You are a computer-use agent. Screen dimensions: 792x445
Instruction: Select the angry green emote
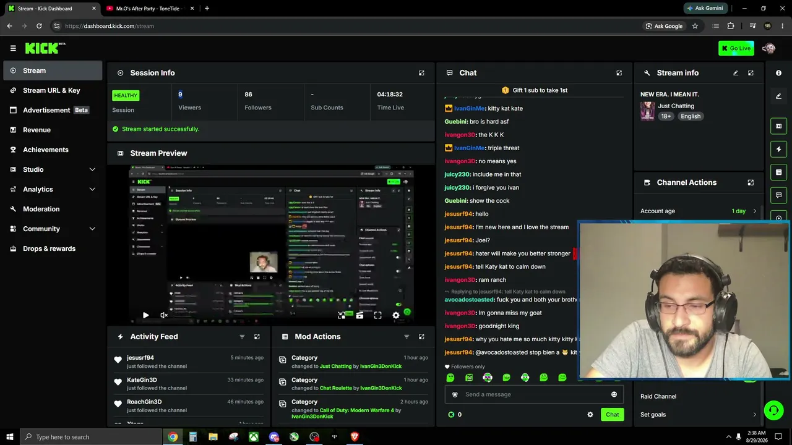point(469,378)
